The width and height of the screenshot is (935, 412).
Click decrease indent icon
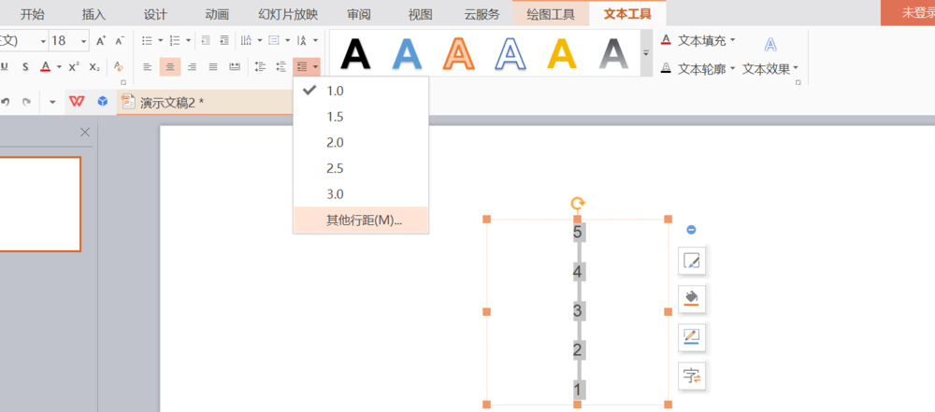pos(206,40)
